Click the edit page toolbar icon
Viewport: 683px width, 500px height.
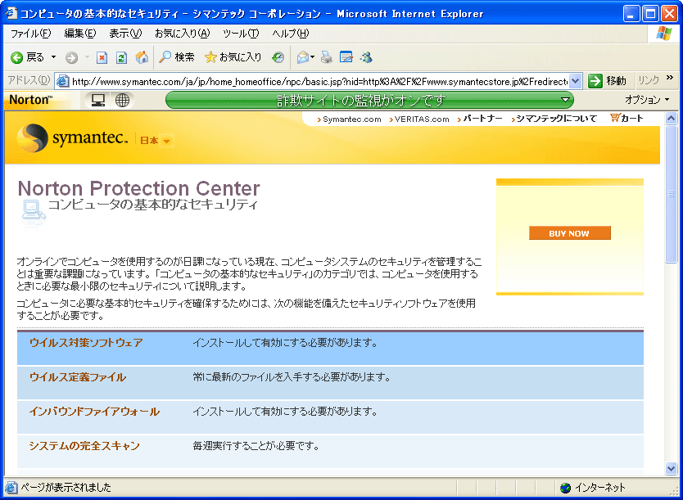(346, 57)
